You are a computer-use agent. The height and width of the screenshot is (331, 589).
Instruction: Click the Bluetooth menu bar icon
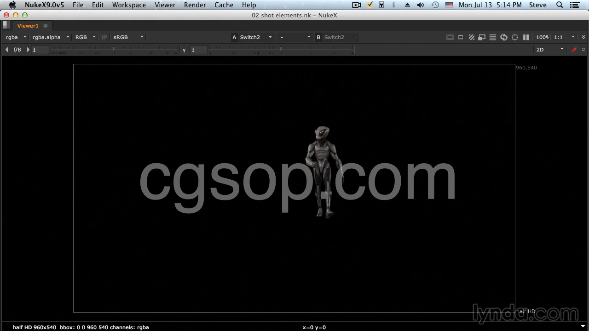pyautogui.click(x=393, y=5)
